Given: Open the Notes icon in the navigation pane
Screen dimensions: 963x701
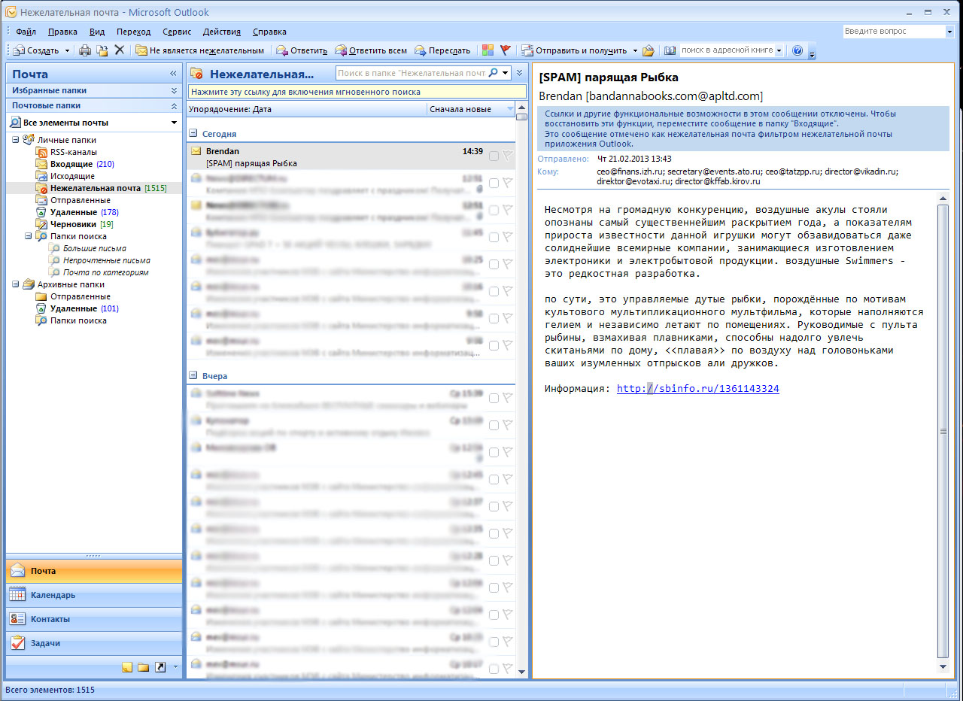Looking at the screenshot, I should click(126, 667).
